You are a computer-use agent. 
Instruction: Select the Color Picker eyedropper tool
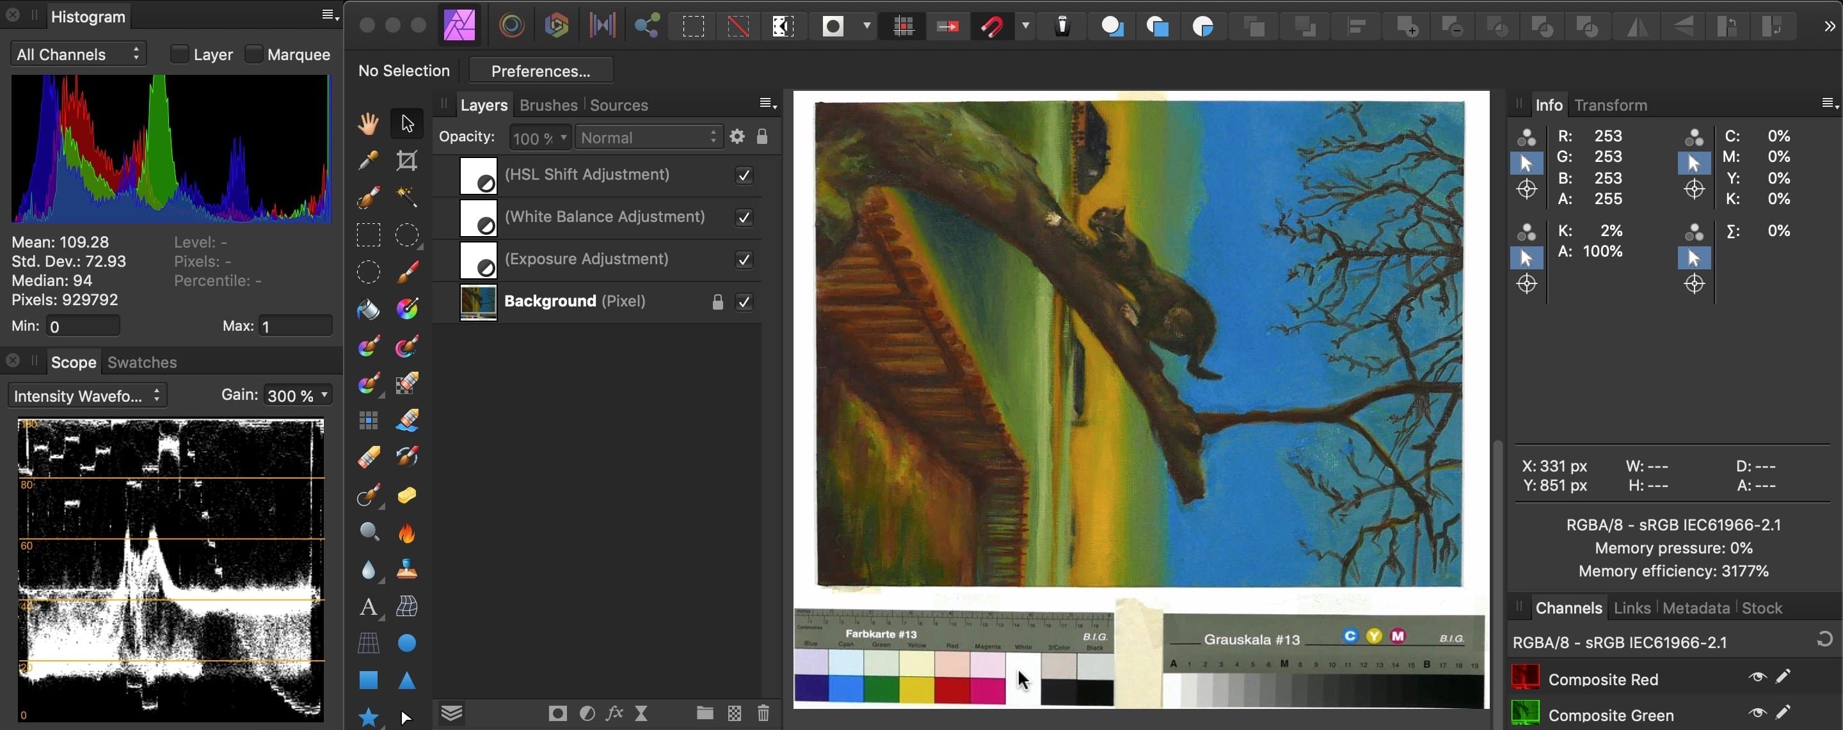369,160
